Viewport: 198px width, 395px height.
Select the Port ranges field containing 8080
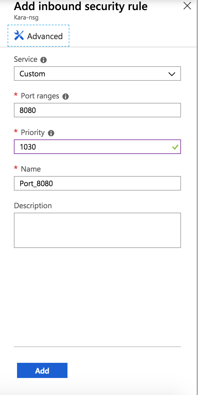[x=97, y=110]
